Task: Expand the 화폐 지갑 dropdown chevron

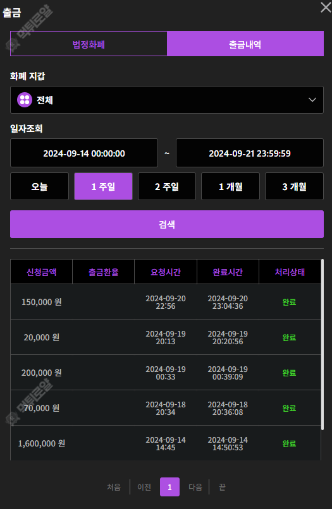Action: coord(312,100)
